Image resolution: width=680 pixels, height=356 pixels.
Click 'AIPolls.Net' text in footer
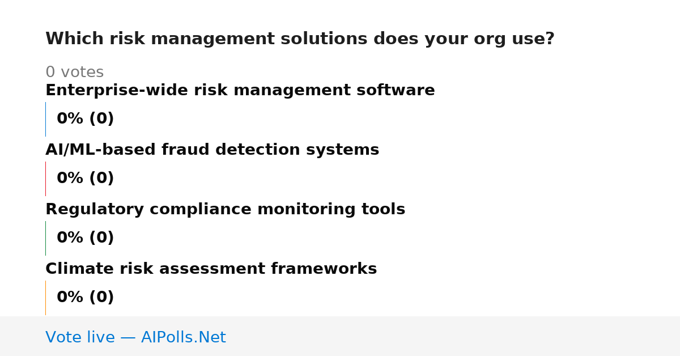[x=183, y=338]
